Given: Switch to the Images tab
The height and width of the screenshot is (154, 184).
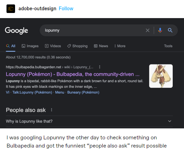Looking at the screenshot, I should [30, 46].
